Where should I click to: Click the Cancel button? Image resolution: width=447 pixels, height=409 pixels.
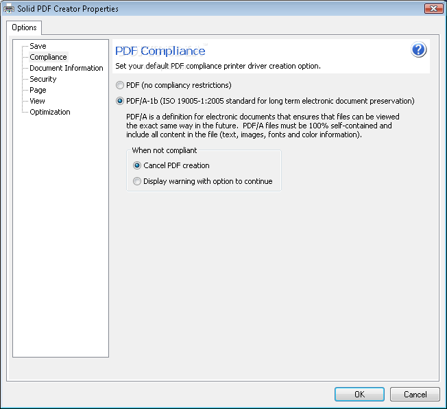tap(415, 394)
